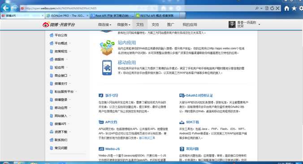Click the browser forward arrow button
Viewport: 303px width, 164px height.
point(14,9)
